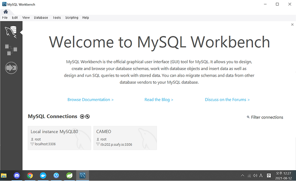Open the taskbar clock and date
296x186 pixels.
pos(283,176)
